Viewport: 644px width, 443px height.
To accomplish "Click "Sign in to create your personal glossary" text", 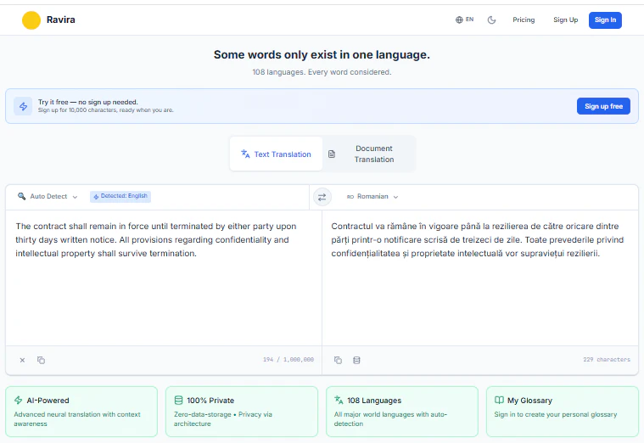I will tap(555, 414).
